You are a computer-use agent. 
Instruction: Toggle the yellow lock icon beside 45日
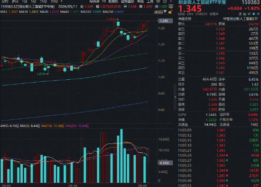point(170,12)
